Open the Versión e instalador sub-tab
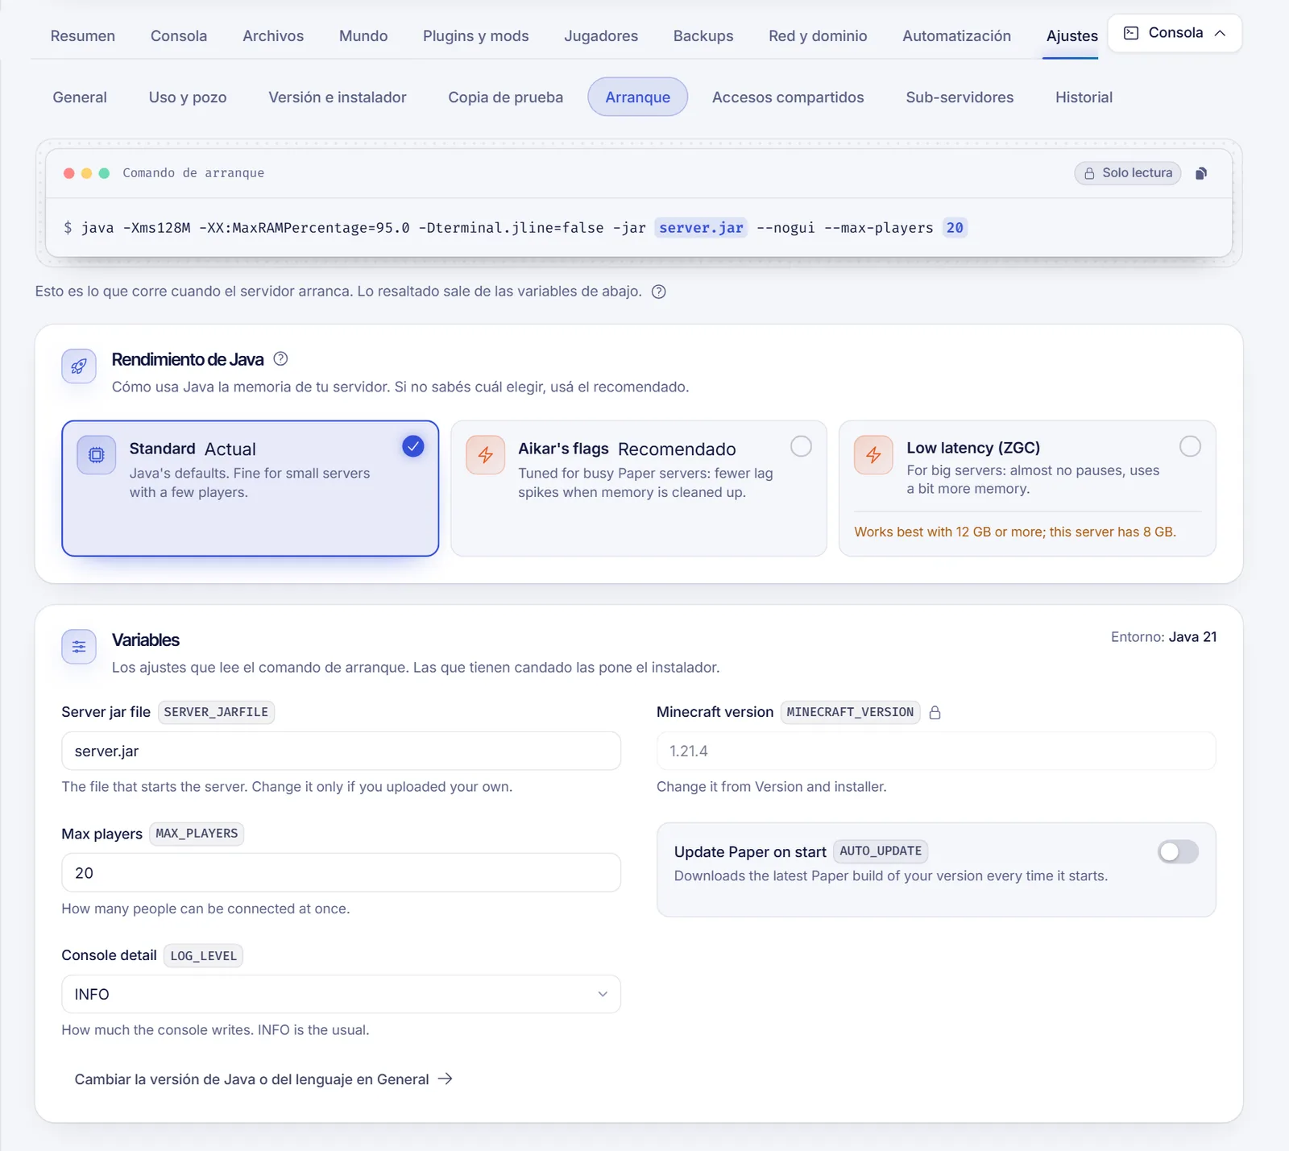Screen dimensions: 1289x1151 click(338, 97)
